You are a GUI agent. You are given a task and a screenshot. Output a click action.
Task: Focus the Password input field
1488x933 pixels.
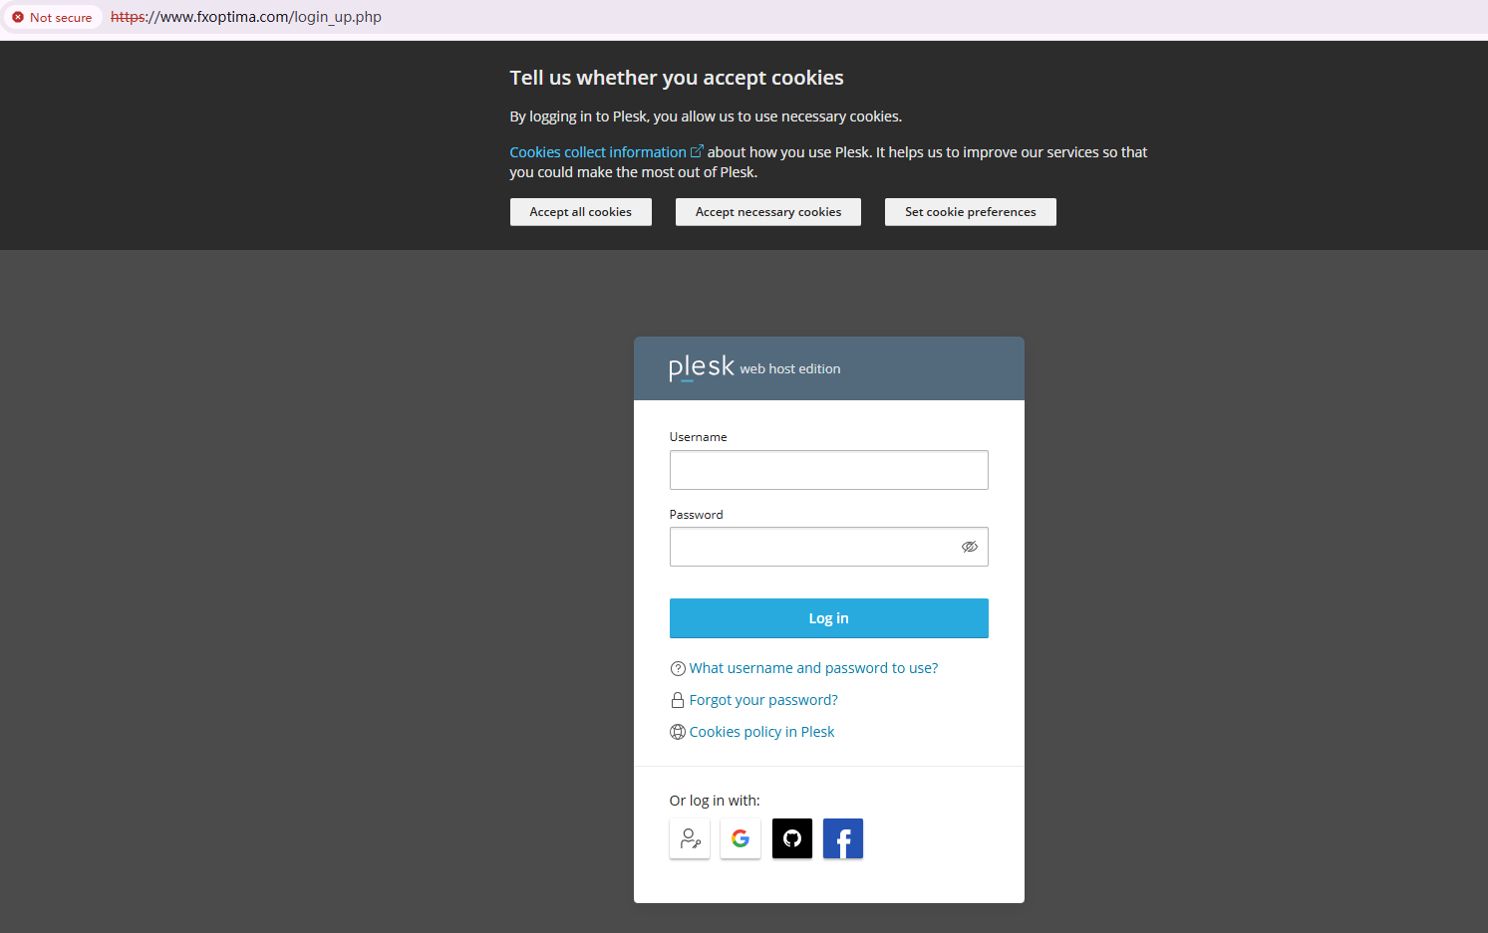click(829, 547)
